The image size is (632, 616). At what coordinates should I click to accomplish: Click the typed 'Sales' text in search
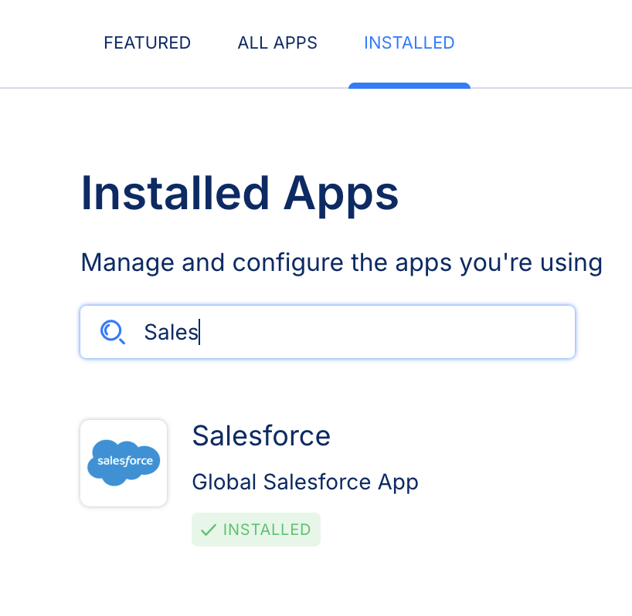171,332
